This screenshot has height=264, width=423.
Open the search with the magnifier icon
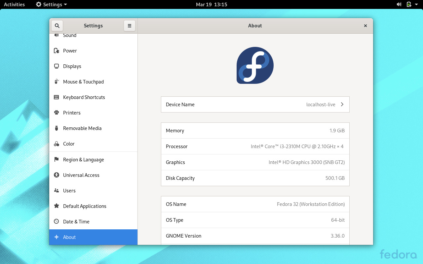tap(57, 25)
